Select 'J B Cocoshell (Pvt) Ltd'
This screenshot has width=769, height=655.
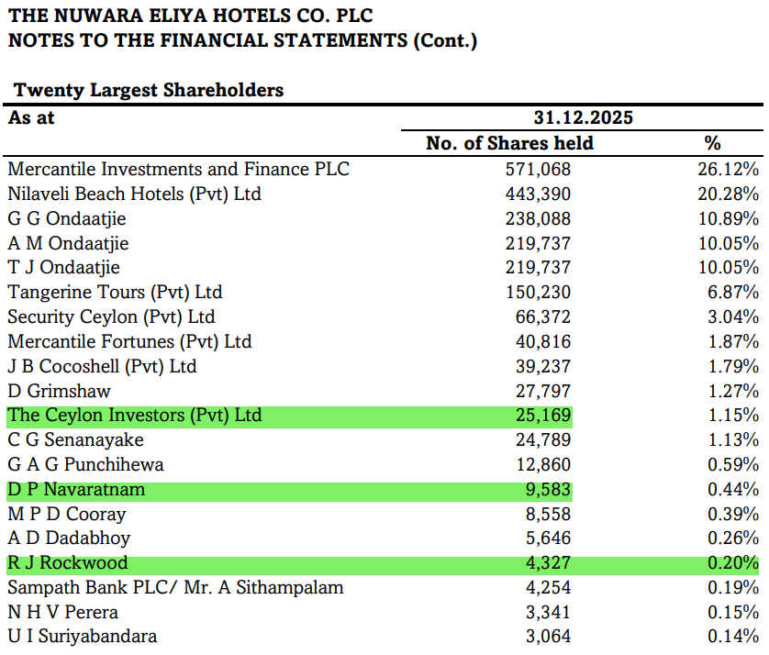[102, 367]
